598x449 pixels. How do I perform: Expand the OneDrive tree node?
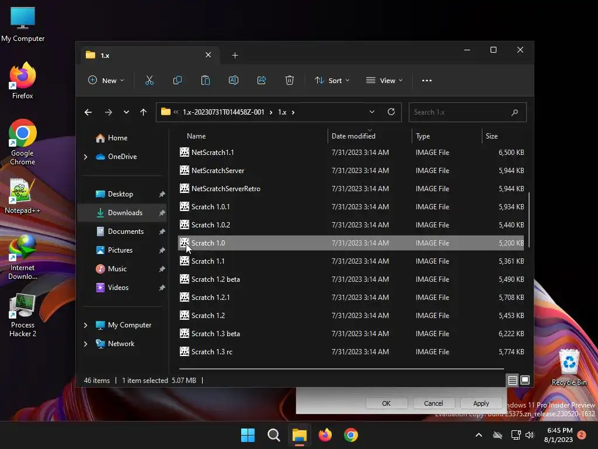coord(85,157)
